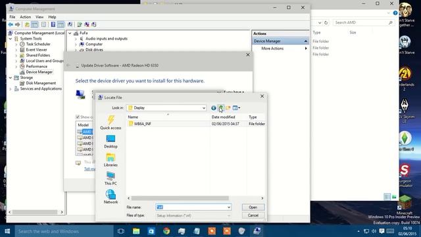Viewport: 421px width, 237px height.
Task: Expand the Services and Applications node
Action: [11, 89]
